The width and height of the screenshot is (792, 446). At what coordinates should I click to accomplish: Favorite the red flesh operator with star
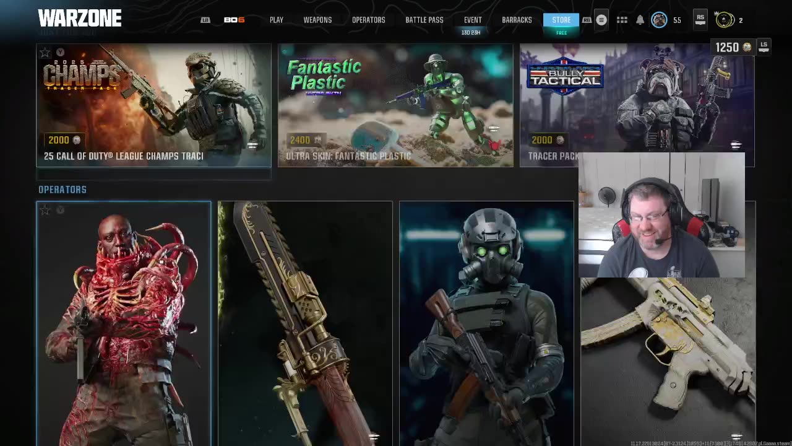click(45, 210)
